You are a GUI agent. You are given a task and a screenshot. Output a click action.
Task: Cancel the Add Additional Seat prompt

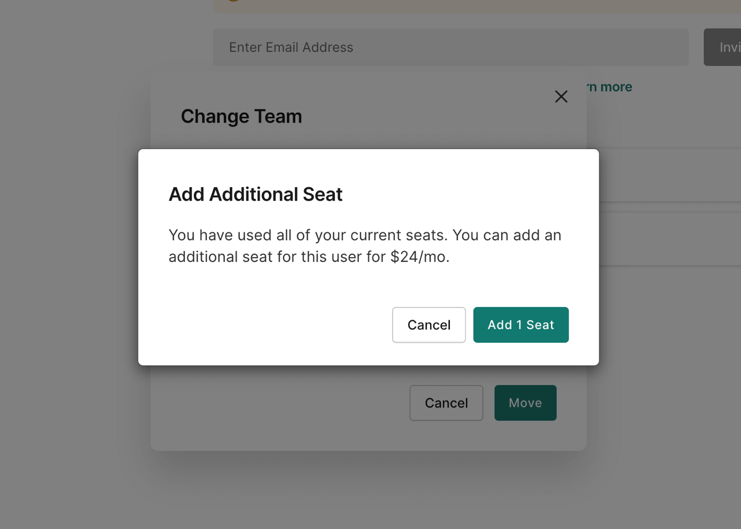tap(429, 325)
